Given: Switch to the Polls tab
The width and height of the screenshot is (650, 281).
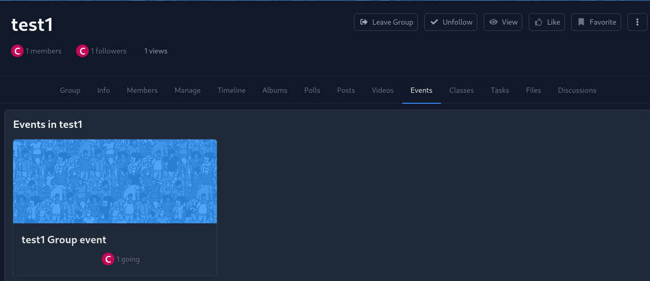Looking at the screenshot, I should click(x=312, y=90).
